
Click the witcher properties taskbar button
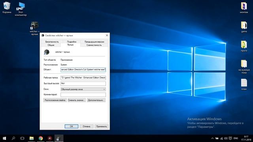59,138
